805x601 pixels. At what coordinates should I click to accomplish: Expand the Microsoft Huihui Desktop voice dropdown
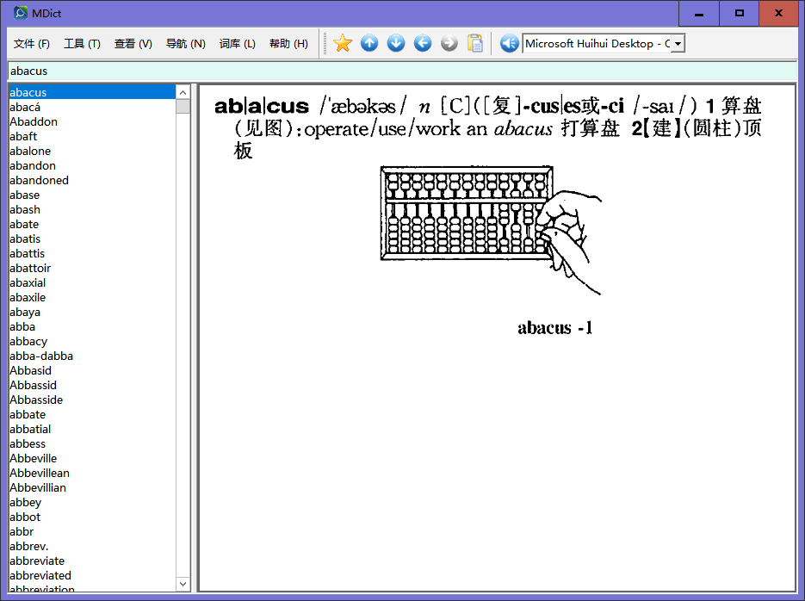(678, 44)
